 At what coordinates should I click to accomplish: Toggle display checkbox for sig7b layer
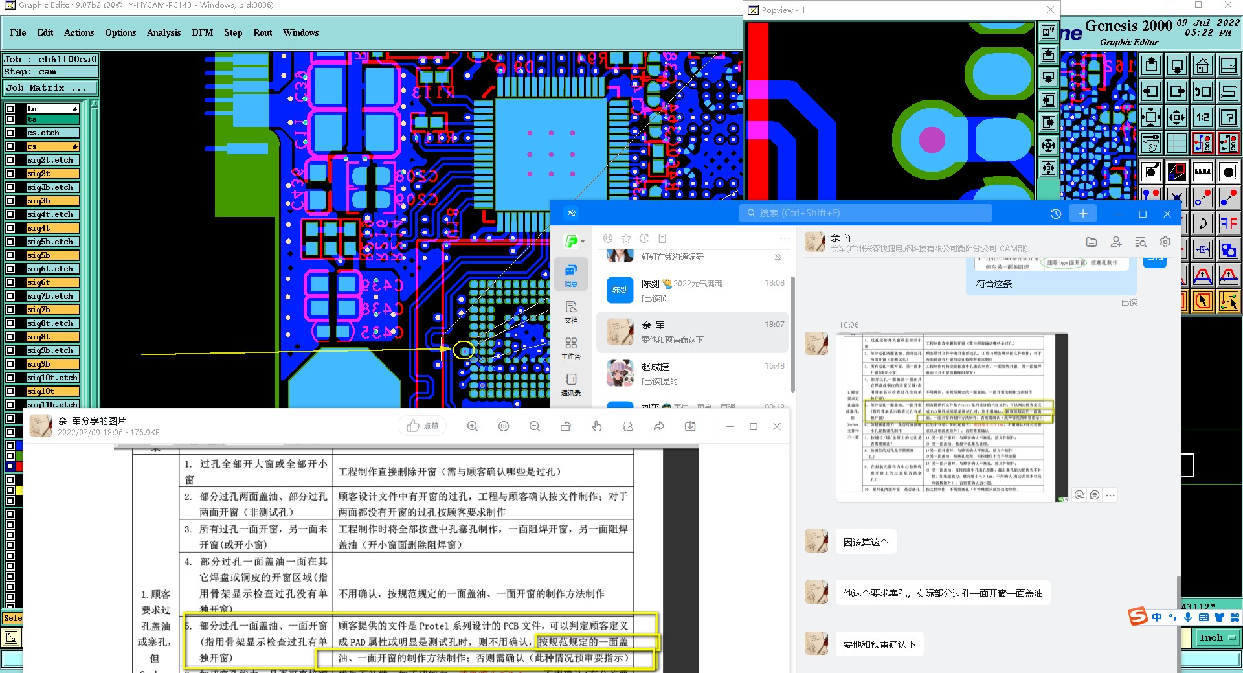[x=10, y=310]
